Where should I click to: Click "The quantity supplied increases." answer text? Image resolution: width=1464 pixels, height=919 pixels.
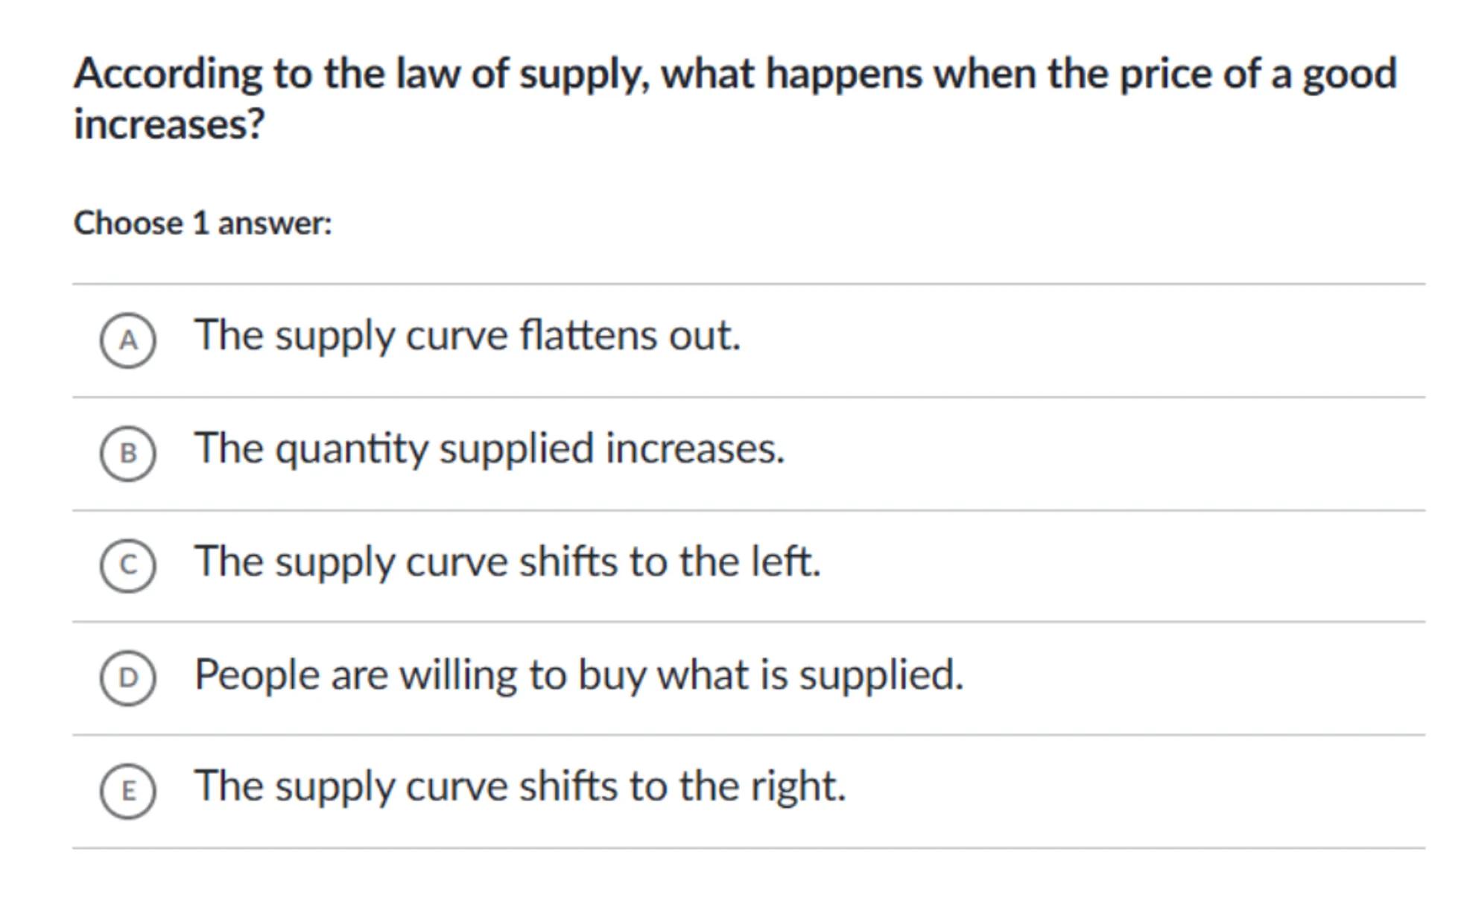(x=489, y=449)
